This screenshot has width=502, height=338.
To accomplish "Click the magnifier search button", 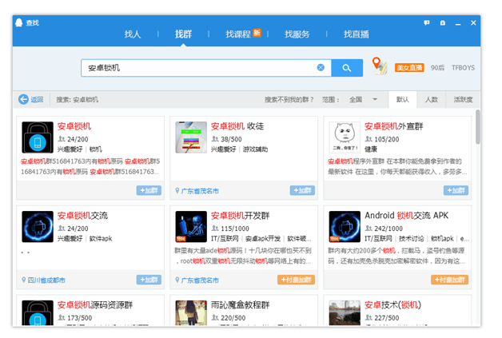I will click(x=347, y=68).
